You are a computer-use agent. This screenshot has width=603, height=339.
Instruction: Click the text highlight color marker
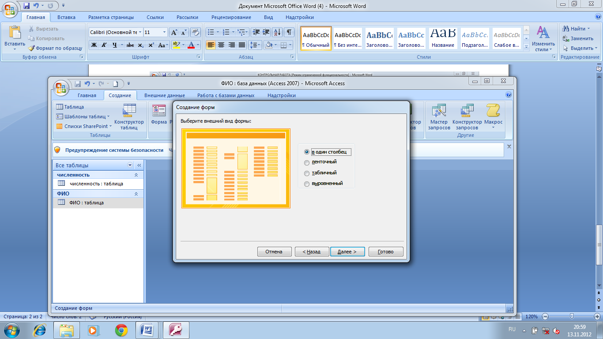[176, 45]
